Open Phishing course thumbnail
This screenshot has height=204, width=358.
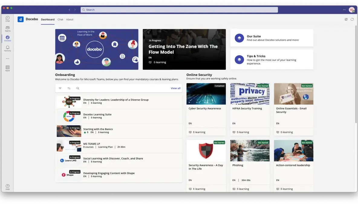click(x=250, y=151)
